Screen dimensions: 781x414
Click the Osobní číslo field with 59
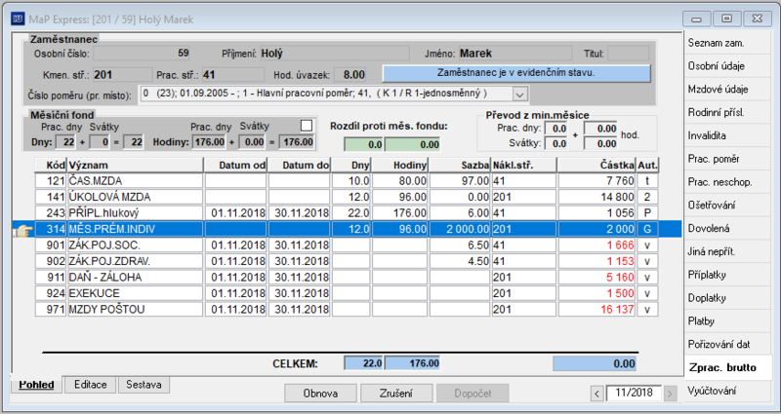click(x=142, y=54)
